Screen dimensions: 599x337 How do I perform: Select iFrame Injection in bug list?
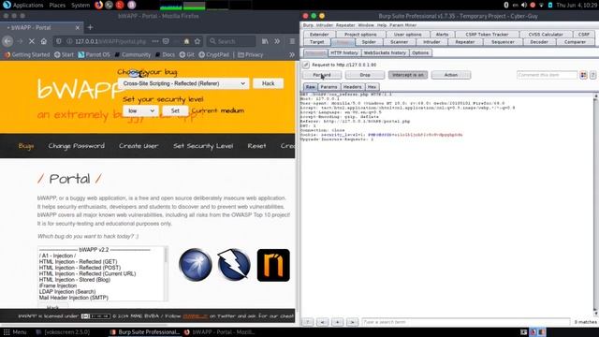point(58,286)
